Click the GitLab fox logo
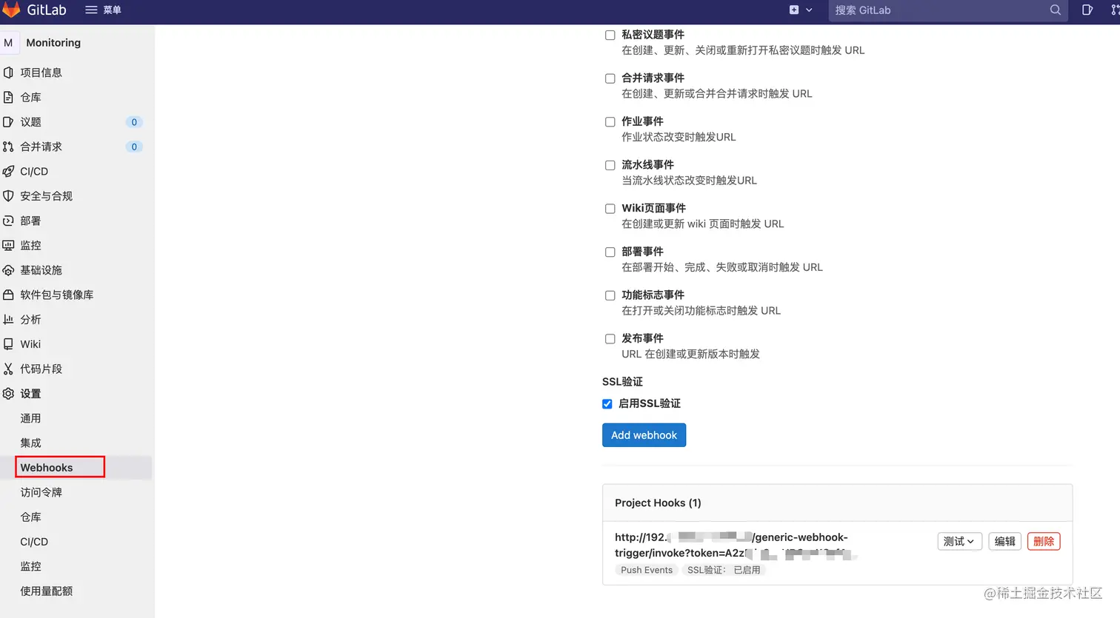1120x618 pixels. (10, 10)
